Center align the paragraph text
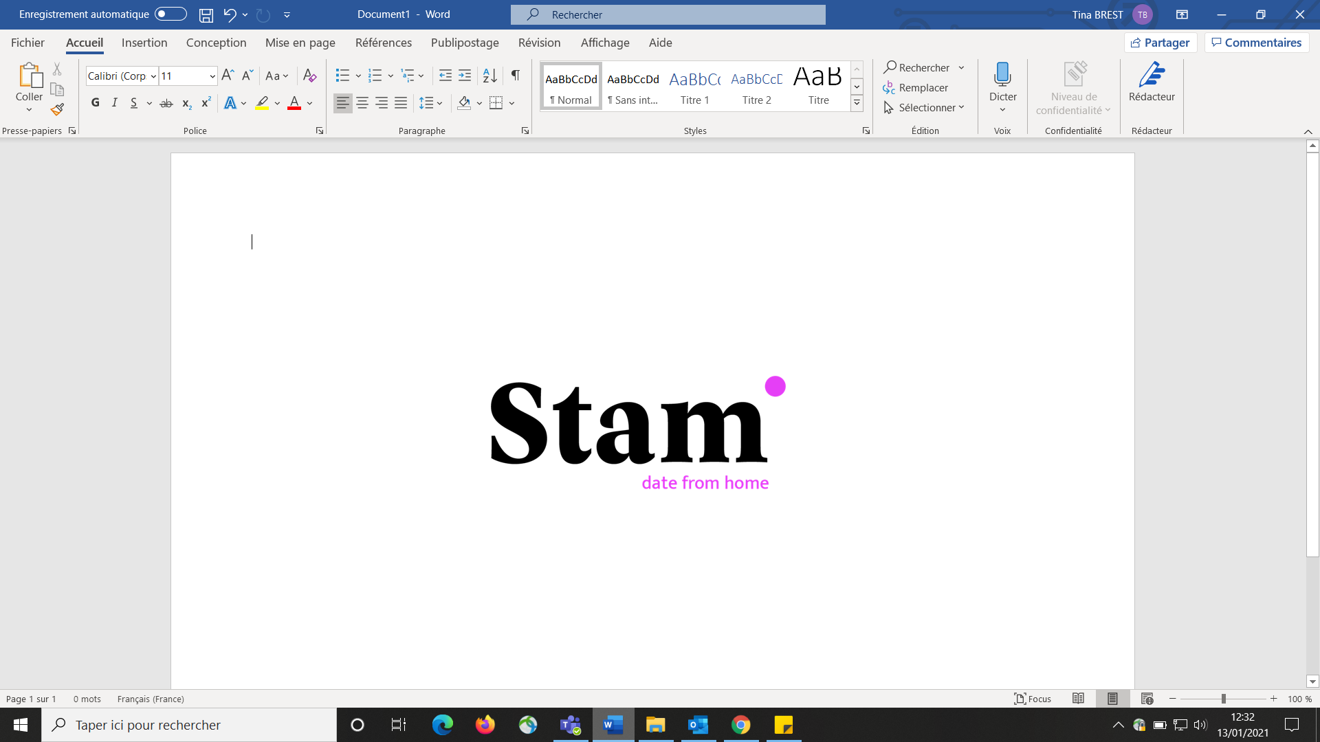 [x=362, y=103]
